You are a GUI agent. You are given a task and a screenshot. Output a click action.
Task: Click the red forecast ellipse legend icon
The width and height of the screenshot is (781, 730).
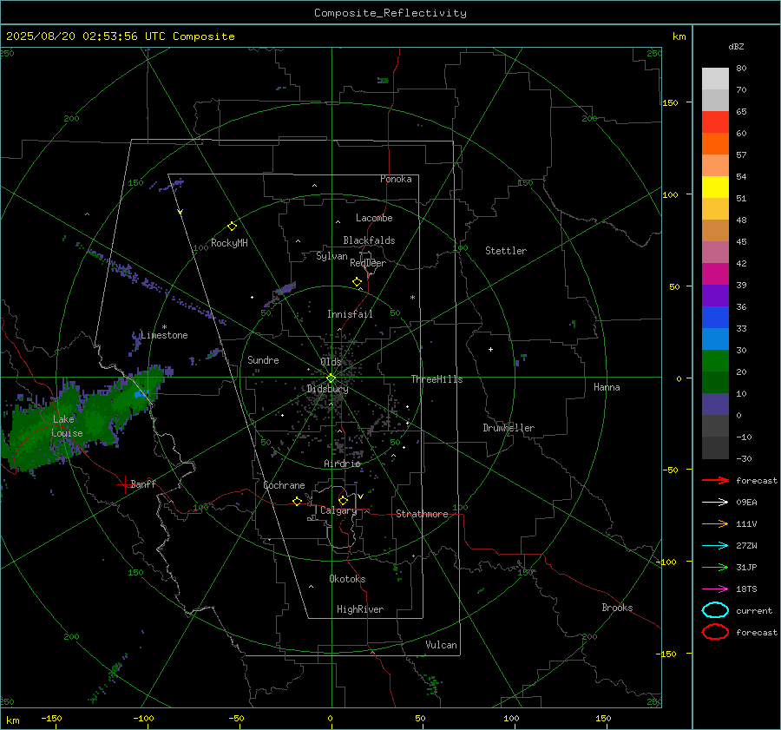click(x=715, y=632)
